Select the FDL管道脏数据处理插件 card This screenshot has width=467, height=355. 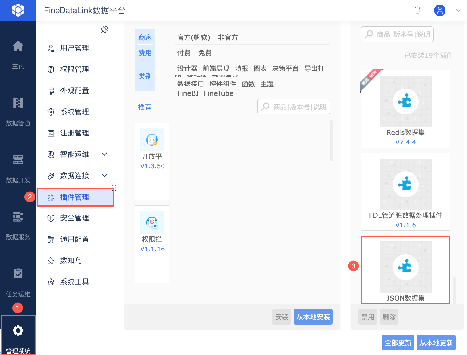[x=405, y=192]
